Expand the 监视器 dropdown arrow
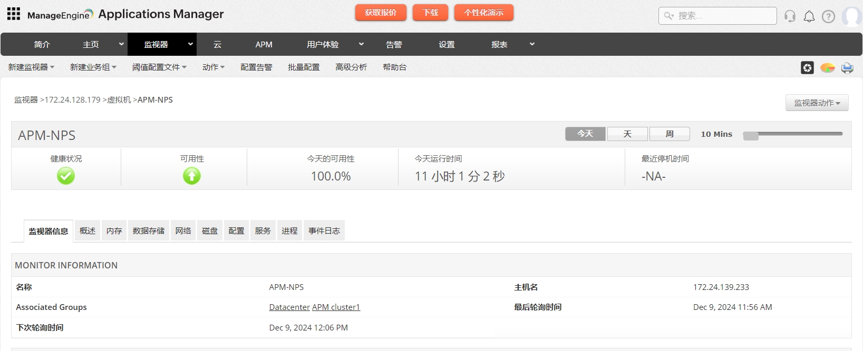 pos(190,44)
